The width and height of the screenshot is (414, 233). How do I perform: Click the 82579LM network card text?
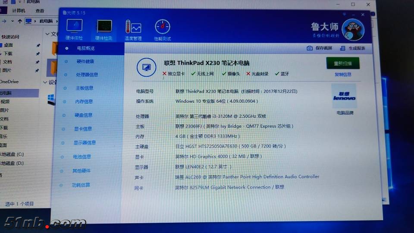click(229, 187)
